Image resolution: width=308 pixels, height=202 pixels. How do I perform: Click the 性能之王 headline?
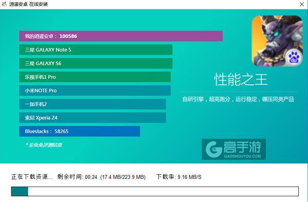(x=241, y=80)
